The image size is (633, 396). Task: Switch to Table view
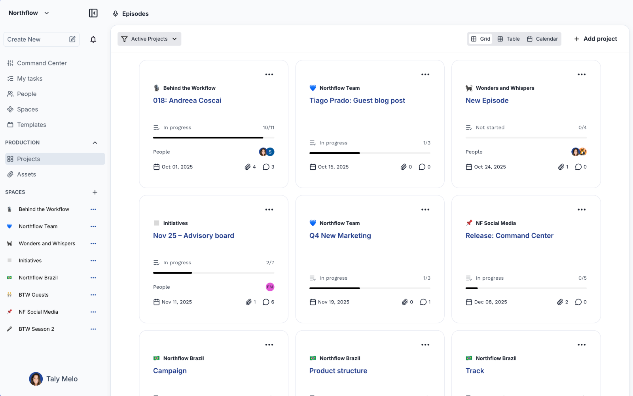[509, 39]
